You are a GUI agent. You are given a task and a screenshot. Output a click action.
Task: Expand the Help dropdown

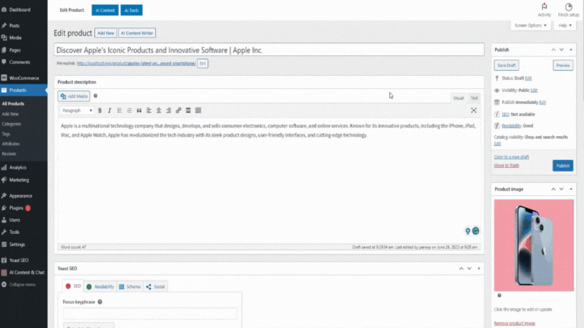click(565, 25)
